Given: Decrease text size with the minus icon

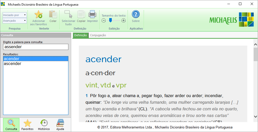Looking at the screenshot, I should point(104,21).
